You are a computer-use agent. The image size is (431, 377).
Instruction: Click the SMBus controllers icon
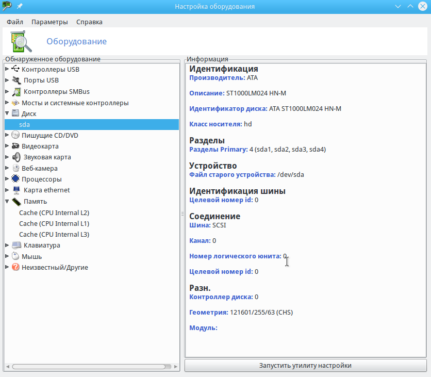click(x=16, y=92)
